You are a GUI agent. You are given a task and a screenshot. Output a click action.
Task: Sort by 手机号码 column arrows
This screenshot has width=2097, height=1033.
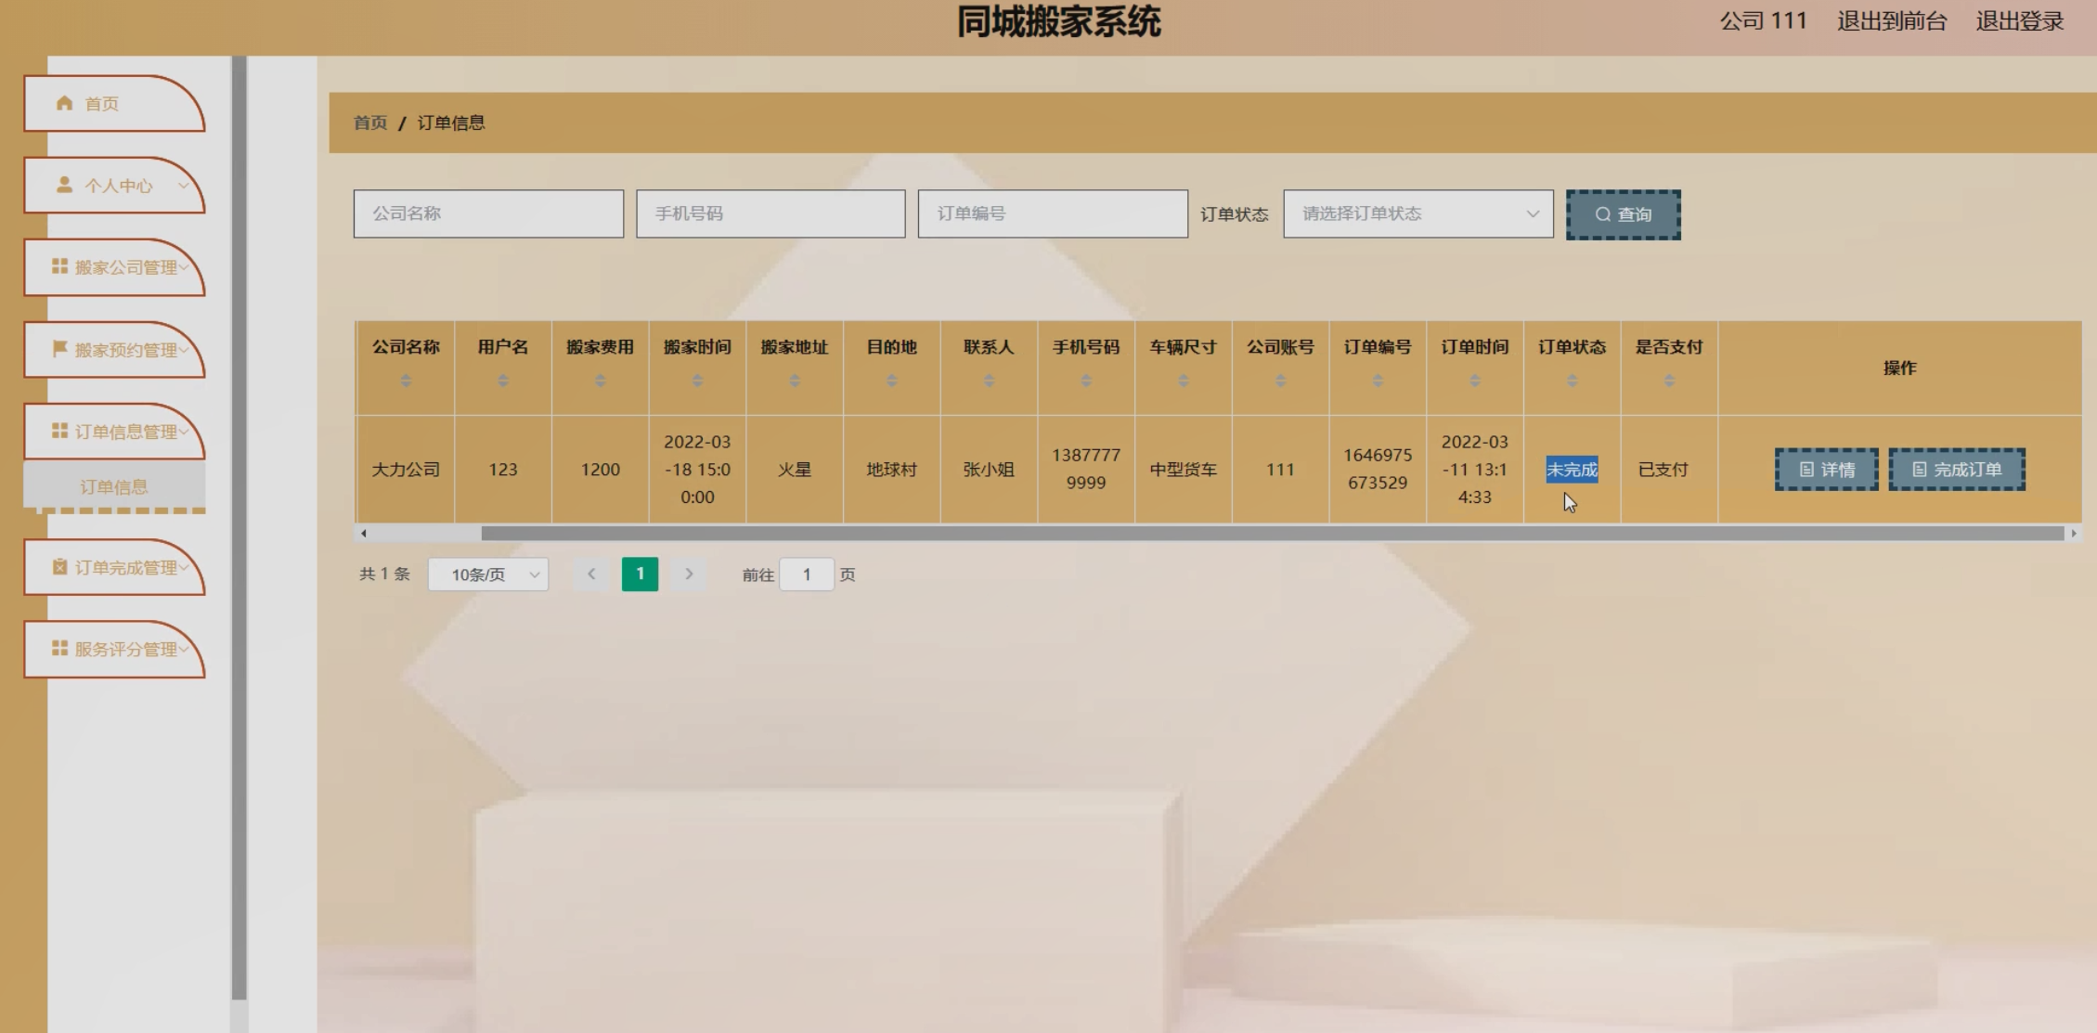coord(1086,381)
